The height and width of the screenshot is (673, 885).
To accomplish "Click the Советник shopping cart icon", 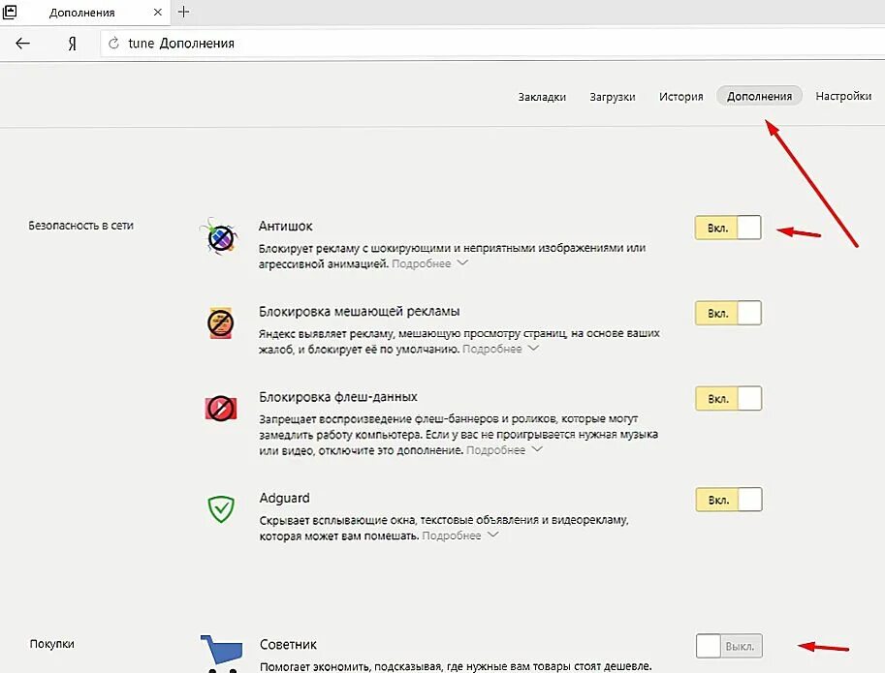I will pos(222,653).
